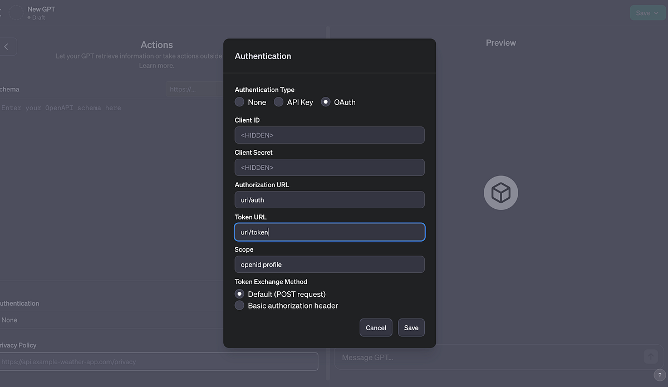Focus the Authorization URL field
This screenshot has width=668, height=387.
329,199
